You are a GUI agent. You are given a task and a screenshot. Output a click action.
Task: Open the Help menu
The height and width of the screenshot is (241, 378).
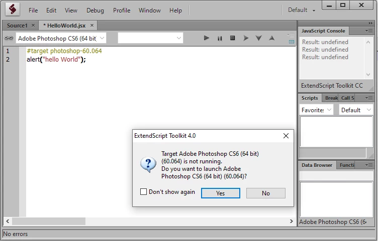(x=175, y=11)
